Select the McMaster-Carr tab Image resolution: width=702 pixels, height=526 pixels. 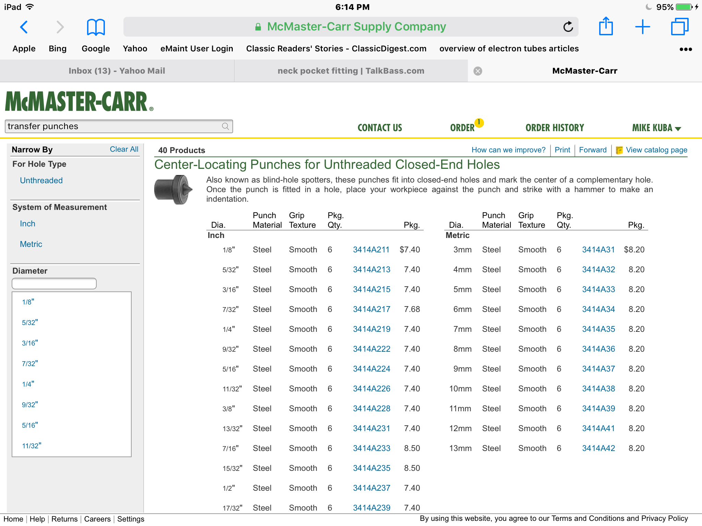coord(585,71)
